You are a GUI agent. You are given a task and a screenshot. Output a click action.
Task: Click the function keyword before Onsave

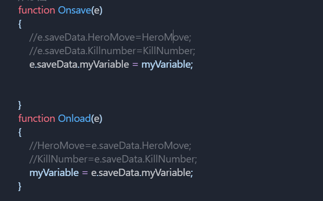[x=36, y=10]
